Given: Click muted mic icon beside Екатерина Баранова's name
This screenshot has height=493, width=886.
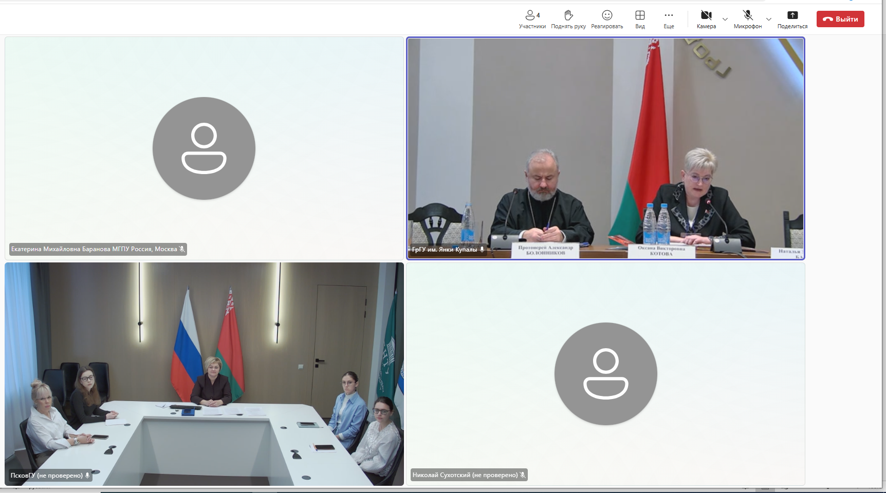Looking at the screenshot, I should 182,249.
